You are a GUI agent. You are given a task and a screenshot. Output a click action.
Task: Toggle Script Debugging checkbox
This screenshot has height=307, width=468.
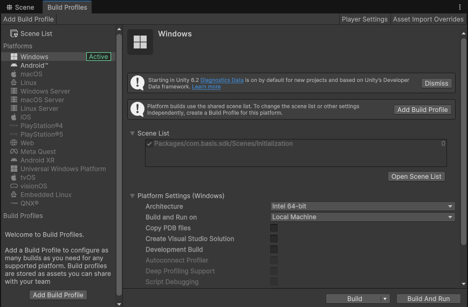pos(274,281)
